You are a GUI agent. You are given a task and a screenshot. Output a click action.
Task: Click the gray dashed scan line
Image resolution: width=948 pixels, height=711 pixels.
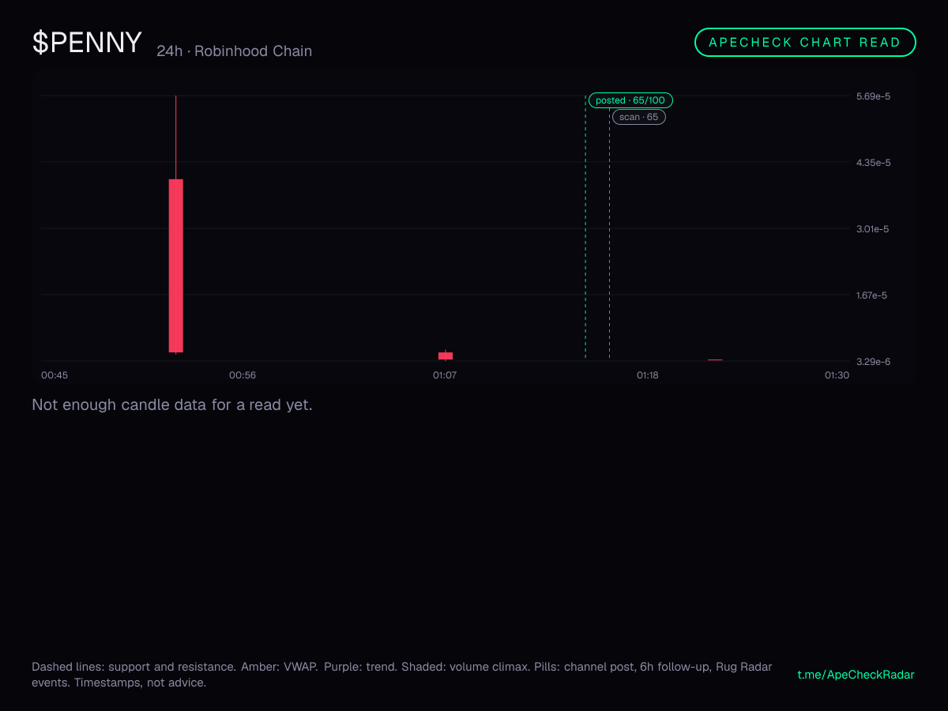click(609, 237)
